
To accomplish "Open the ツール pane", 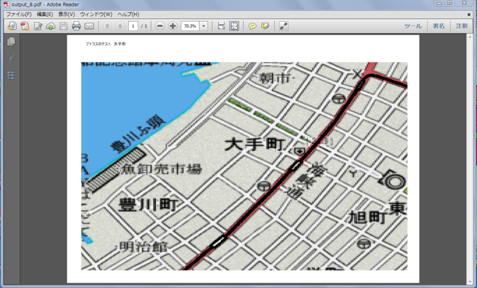I will coord(413,26).
